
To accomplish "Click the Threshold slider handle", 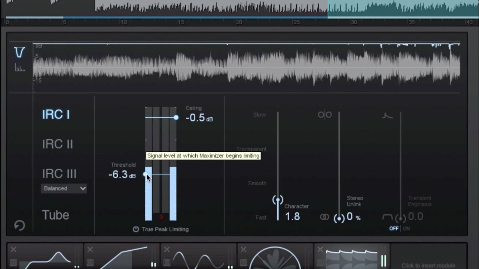I will tap(146, 174).
